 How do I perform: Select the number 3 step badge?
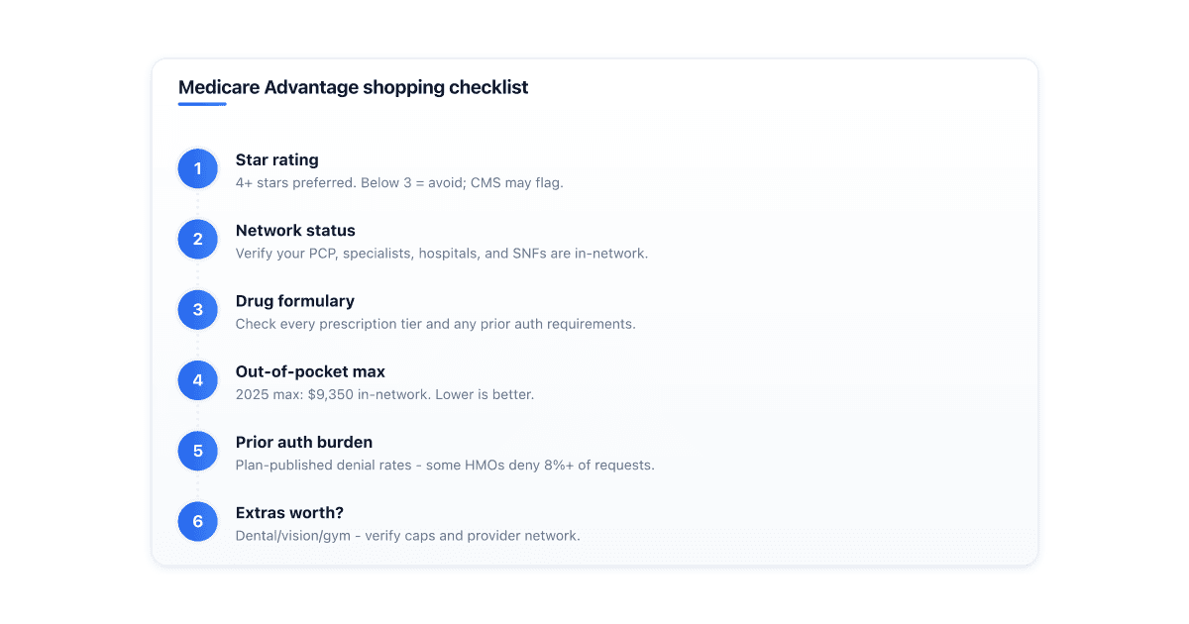(x=198, y=310)
